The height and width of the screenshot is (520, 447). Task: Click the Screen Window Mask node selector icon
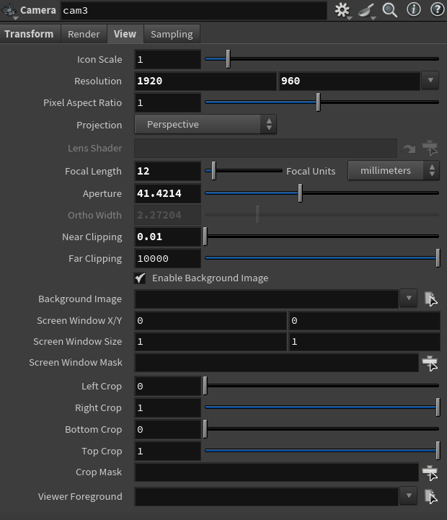click(x=430, y=363)
